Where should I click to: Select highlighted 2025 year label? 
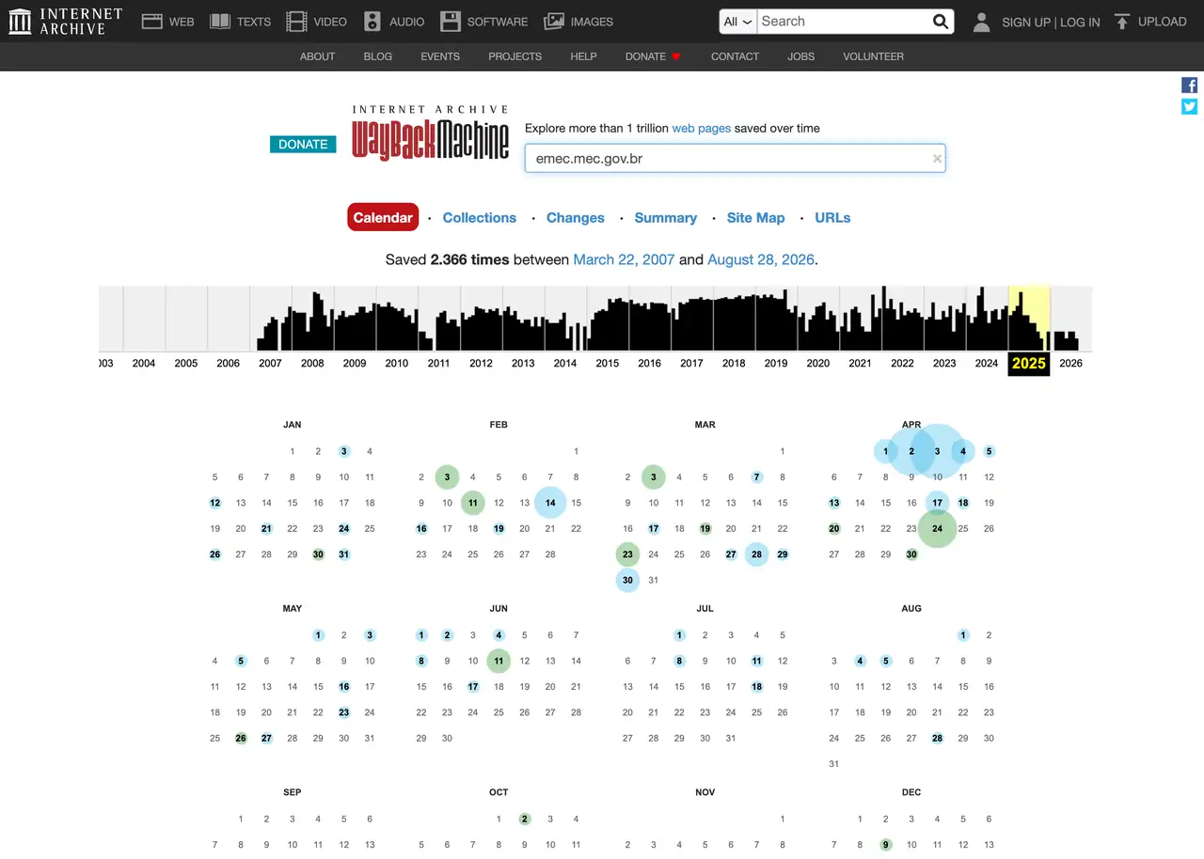point(1029,364)
